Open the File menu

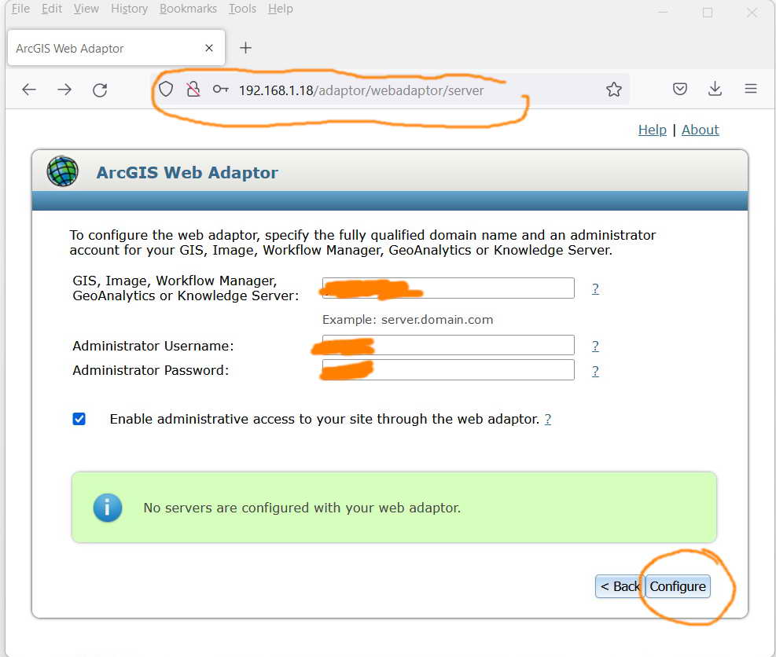pyautogui.click(x=20, y=9)
